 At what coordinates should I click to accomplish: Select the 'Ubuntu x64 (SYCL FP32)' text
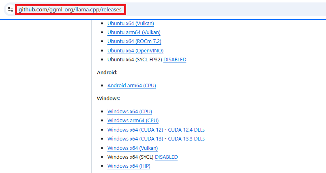pyautogui.click(x=135, y=60)
